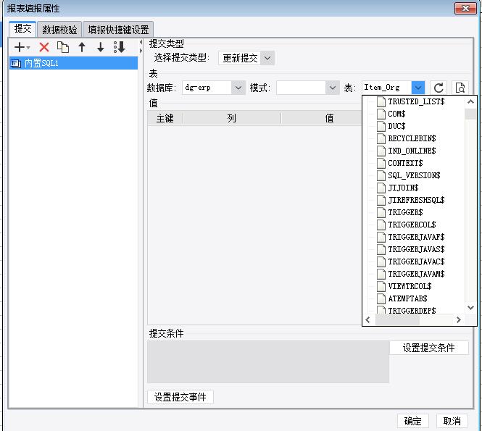Delete the item with the red X icon

coord(44,47)
